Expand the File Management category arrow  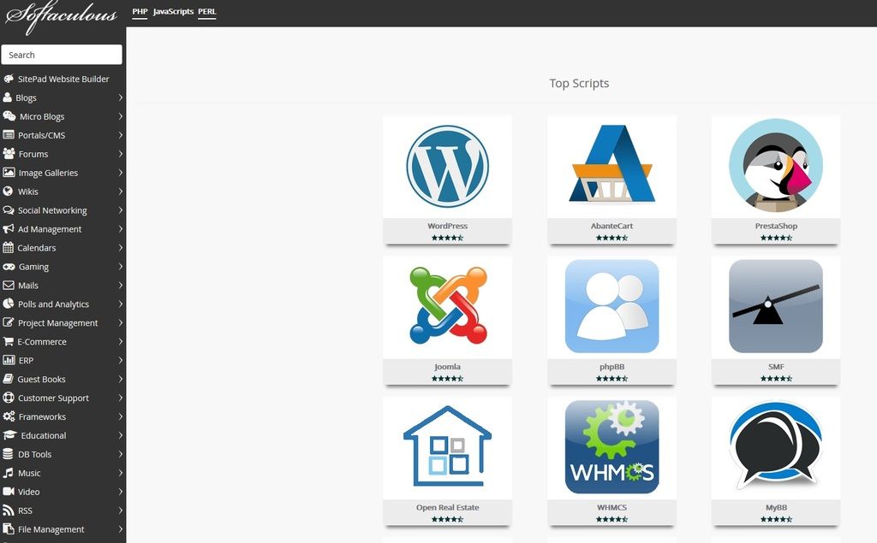(x=120, y=529)
